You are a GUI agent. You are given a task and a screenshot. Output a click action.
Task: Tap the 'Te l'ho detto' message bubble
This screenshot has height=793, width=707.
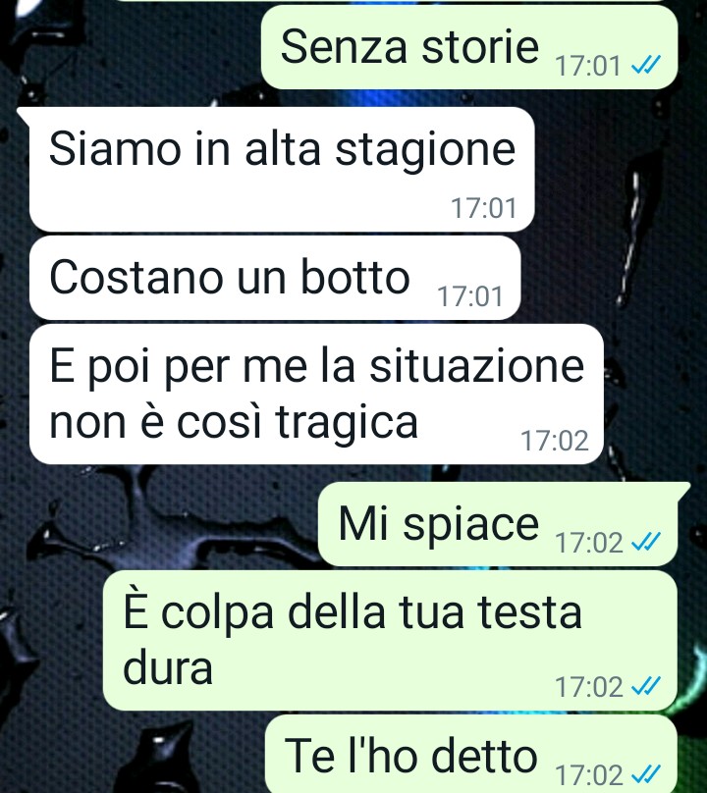471,754
